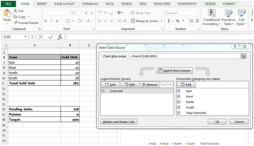Click the Insert Function fx icon

pos(60,37)
